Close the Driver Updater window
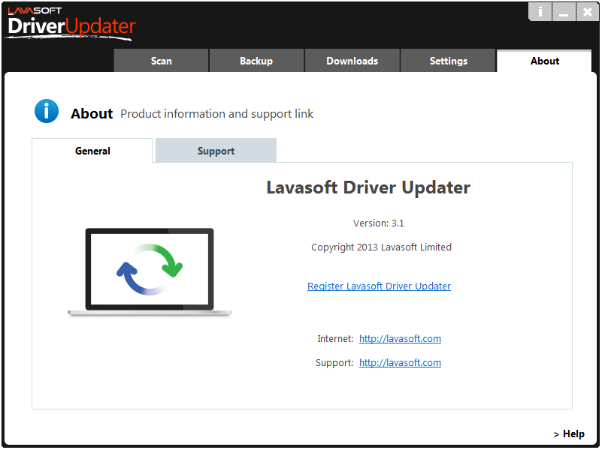This screenshot has height=450, width=602. (588, 12)
